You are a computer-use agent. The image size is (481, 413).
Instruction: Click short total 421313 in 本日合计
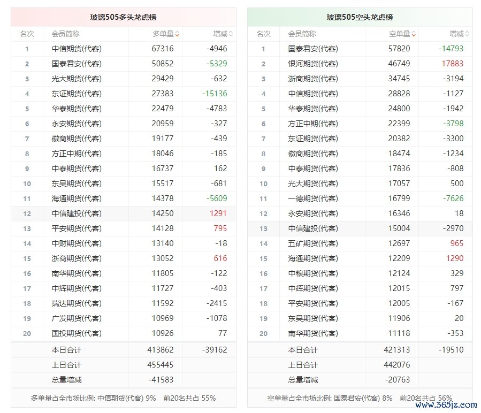tap(397, 350)
